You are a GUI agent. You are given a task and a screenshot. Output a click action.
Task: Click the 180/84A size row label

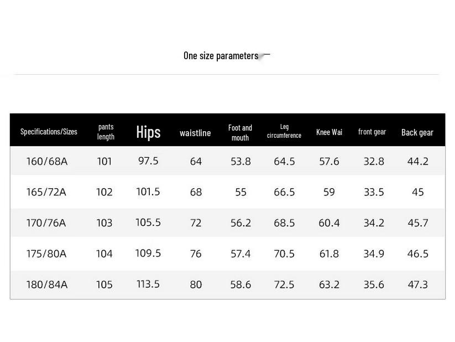pyautogui.click(x=47, y=284)
